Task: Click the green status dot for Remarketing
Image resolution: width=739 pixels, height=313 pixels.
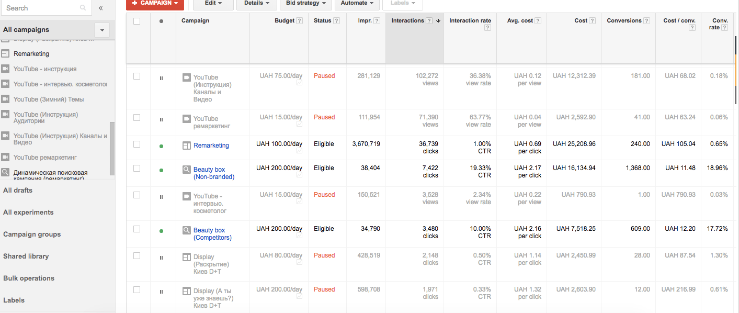Action: pyautogui.click(x=161, y=146)
